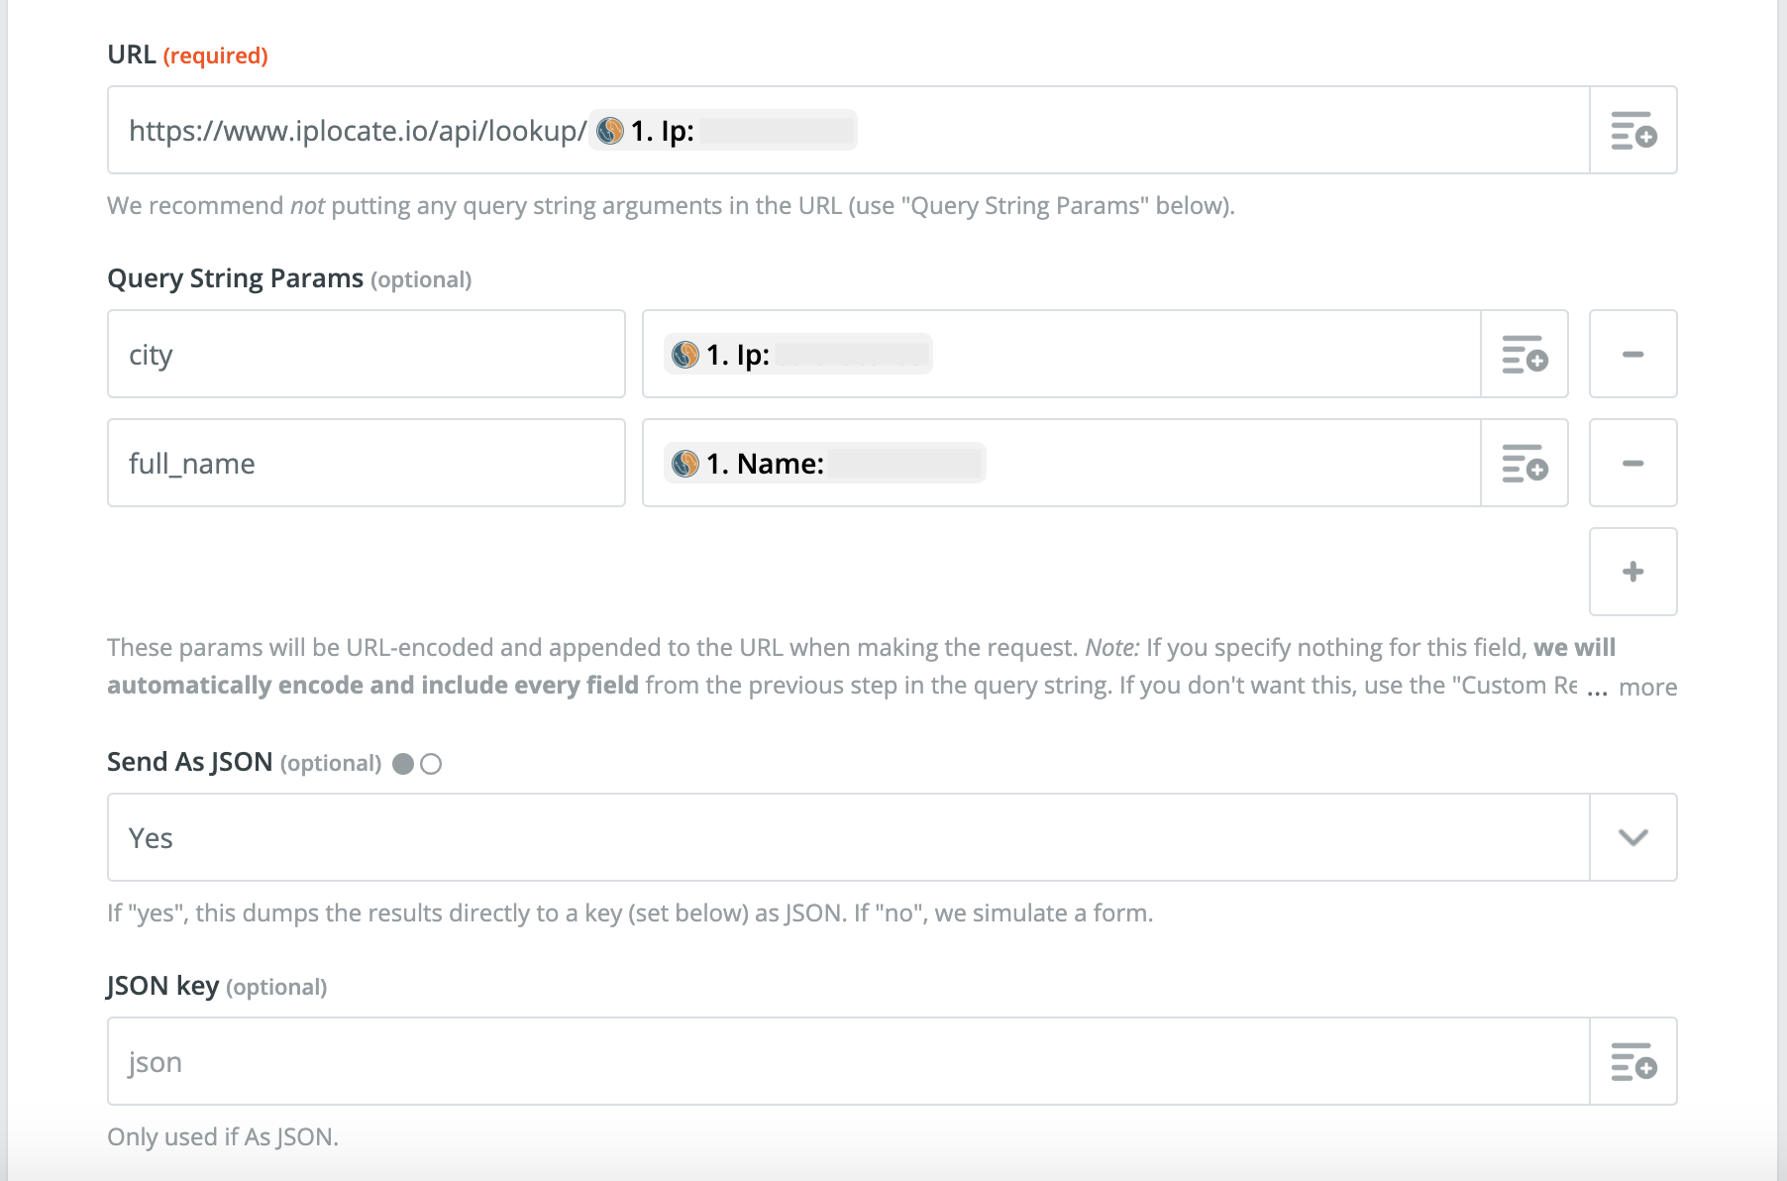Open insert-field picker in full_name param row
1787x1181 pixels.
(1524, 463)
